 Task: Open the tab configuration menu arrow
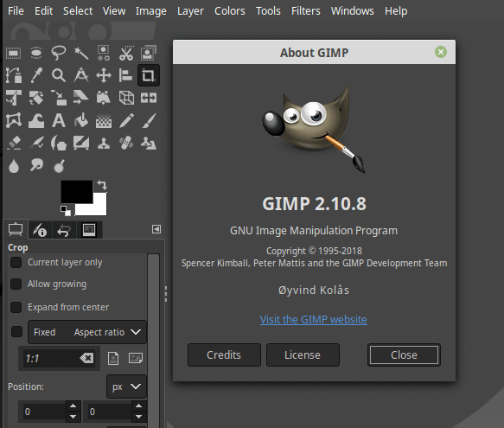tap(156, 229)
